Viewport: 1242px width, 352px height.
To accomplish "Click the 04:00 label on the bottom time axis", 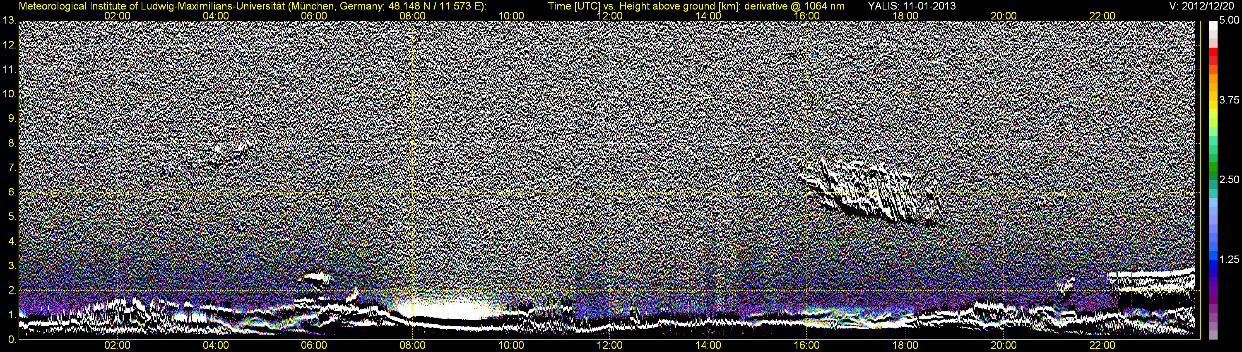I will (x=216, y=345).
